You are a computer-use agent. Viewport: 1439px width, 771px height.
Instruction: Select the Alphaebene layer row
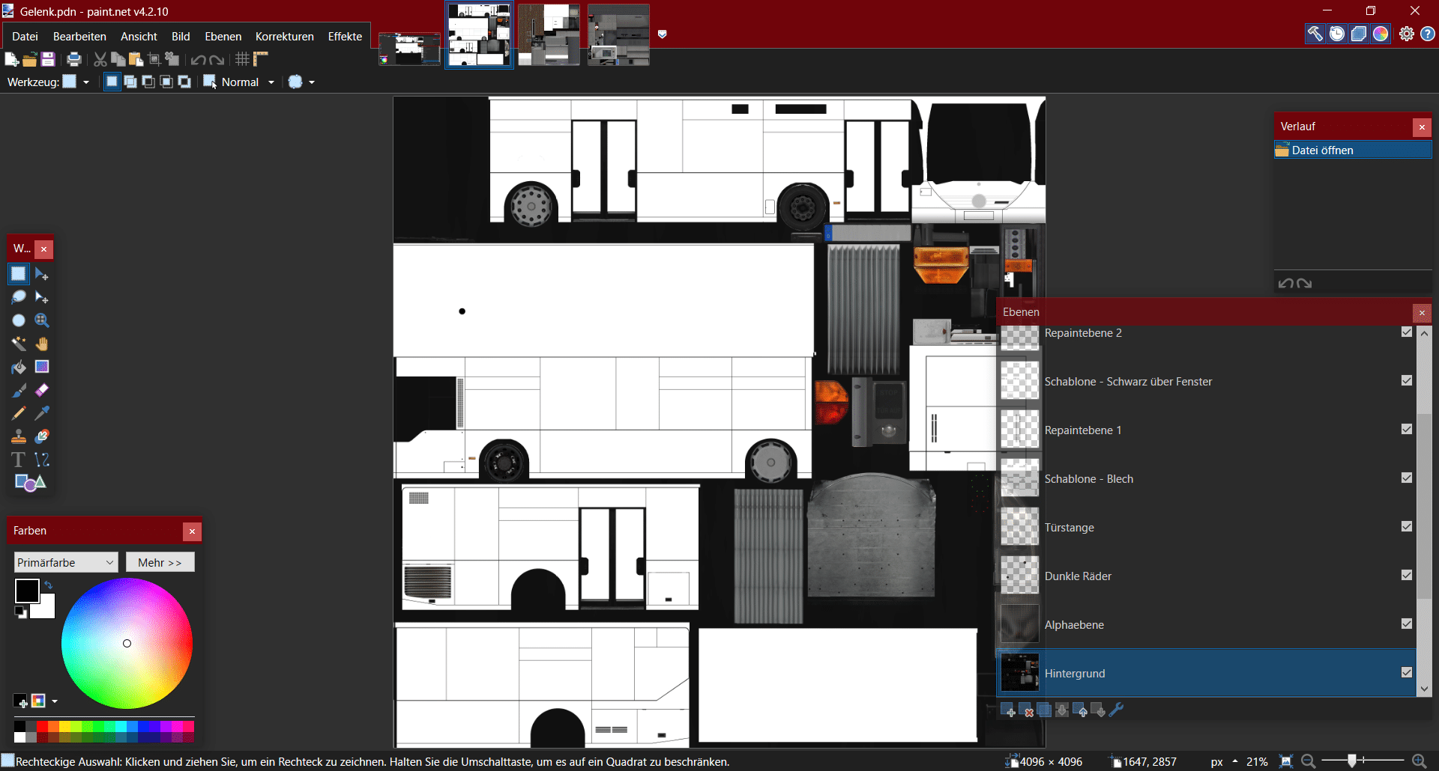pos(1206,624)
